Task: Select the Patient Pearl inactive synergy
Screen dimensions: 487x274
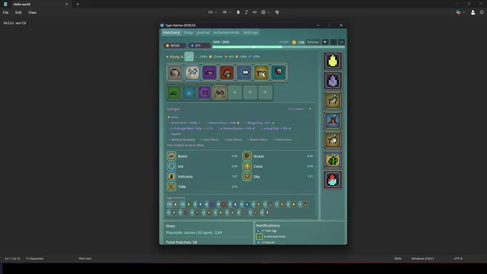Action: [283, 140]
